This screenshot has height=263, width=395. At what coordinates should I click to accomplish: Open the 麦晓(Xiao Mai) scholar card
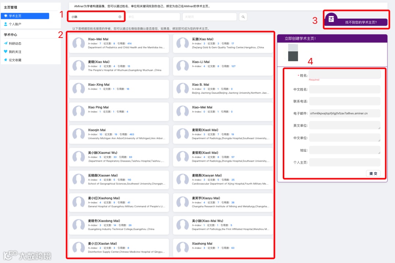119,66
